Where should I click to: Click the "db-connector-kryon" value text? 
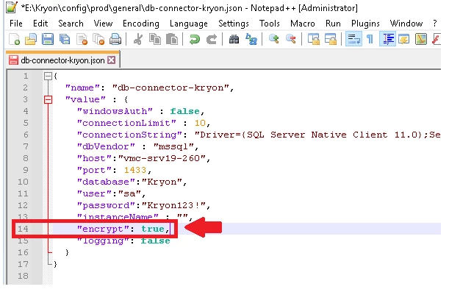tap(171, 88)
